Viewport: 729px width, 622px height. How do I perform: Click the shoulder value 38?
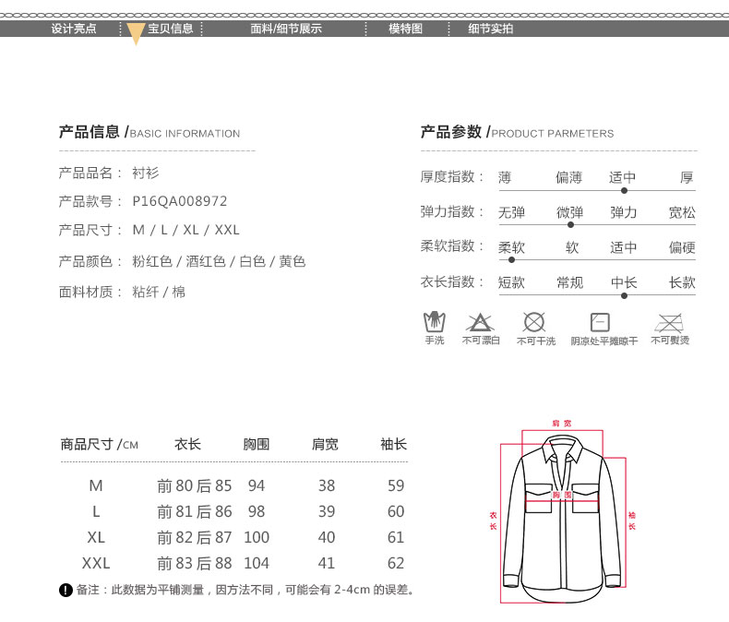pyautogui.click(x=327, y=485)
